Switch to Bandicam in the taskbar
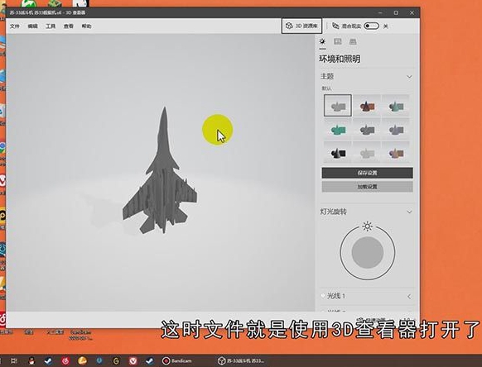482x367 pixels. click(x=177, y=361)
